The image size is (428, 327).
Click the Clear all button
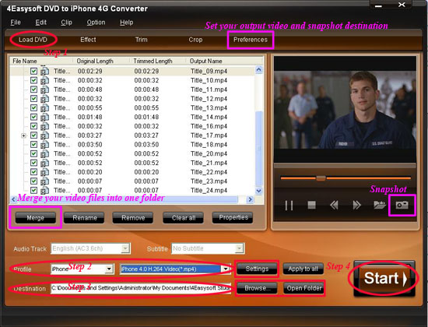(x=184, y=218)
